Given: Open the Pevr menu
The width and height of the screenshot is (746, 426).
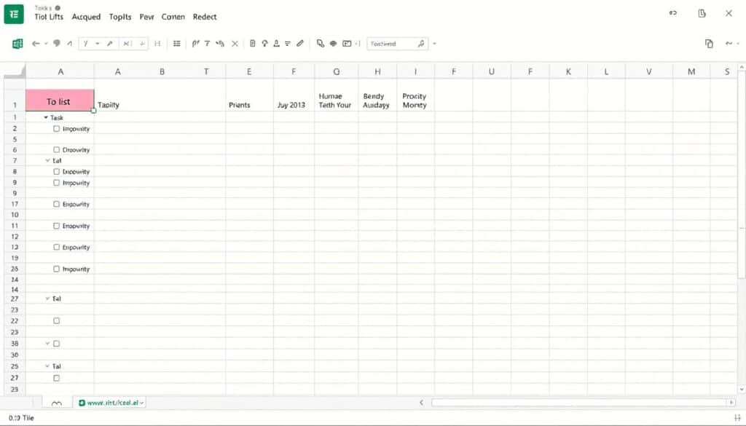Looking at the screenshot, I should tap(146, 17).
